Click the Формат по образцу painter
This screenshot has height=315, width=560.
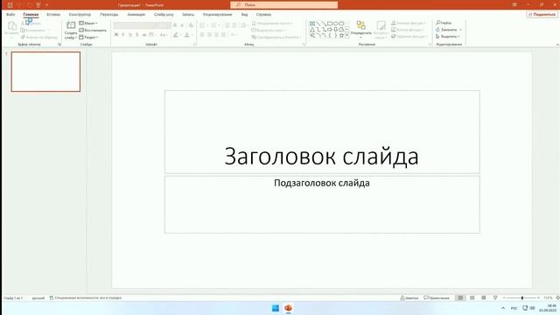pyautogui.click(x=38, y=37)
